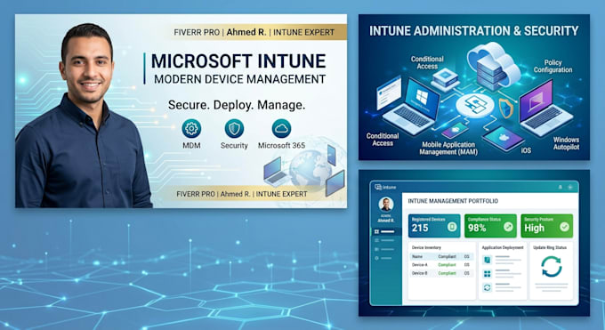Click the INTUNE MANAGEMENT PORTFOLIO heading
This screenshot has height=330, width=605.
(453, 201)
